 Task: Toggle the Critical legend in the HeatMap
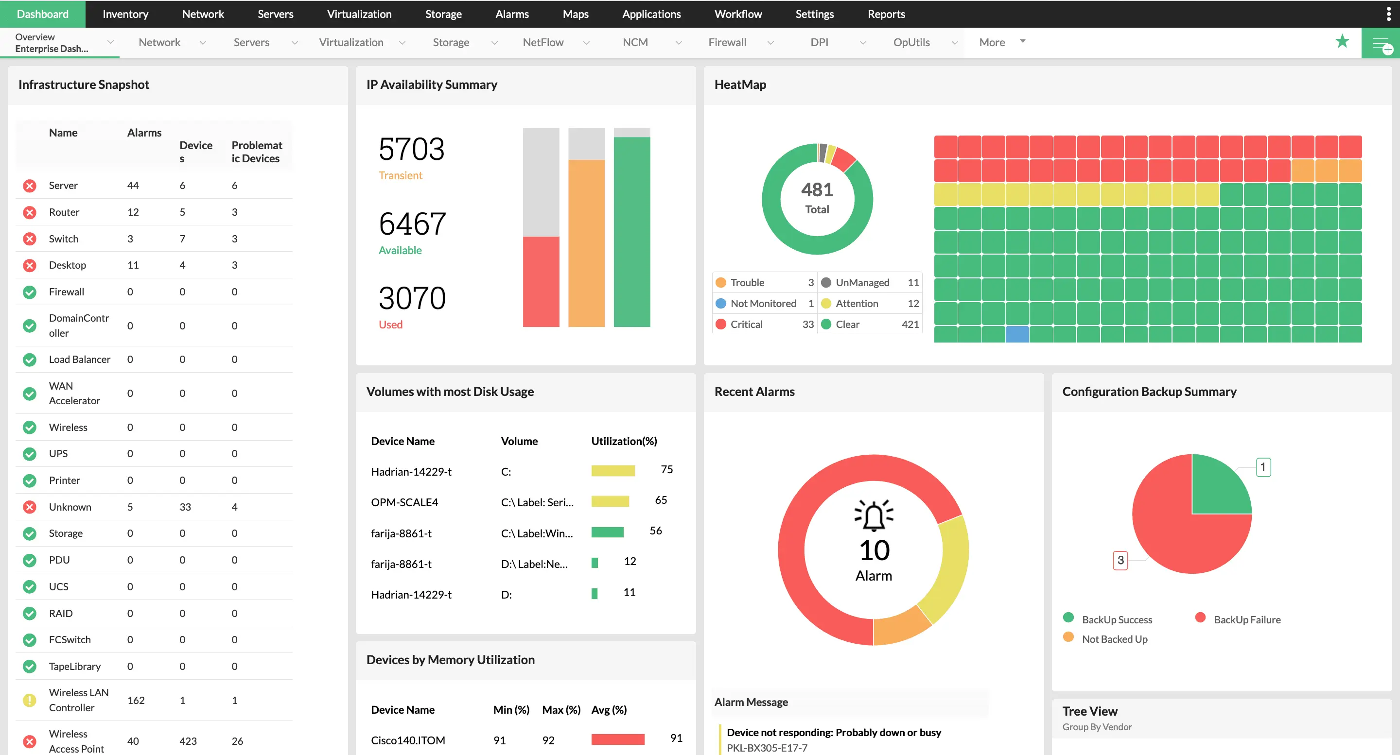[x=740, y=324]
